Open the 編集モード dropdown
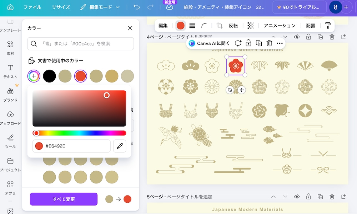 100,7
